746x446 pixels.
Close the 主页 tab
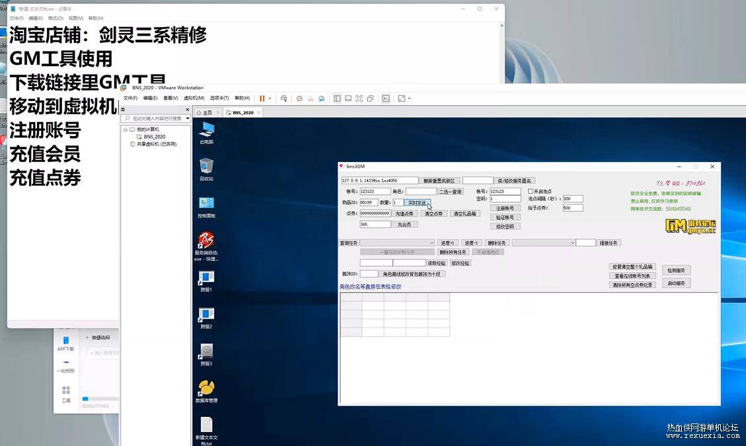tap(218, 113)
